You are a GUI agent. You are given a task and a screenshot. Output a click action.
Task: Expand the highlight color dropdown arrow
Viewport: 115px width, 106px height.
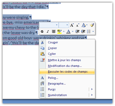tap(64, 31)
